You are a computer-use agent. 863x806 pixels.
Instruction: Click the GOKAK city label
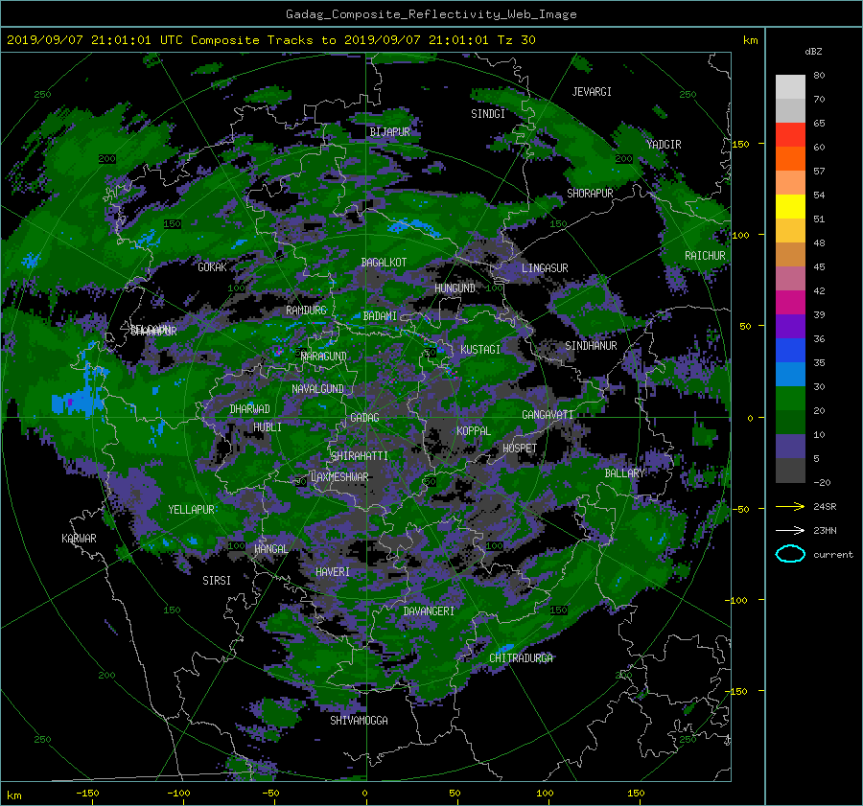tap(213, 267)
